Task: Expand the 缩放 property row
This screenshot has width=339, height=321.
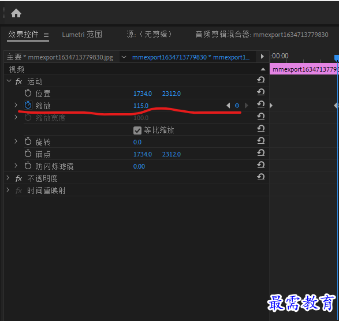Action: point(16,105)
